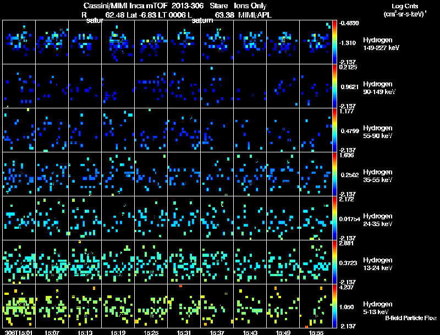Select the 5-13 keV panel at 306T15:01

(x=19, y=306)
